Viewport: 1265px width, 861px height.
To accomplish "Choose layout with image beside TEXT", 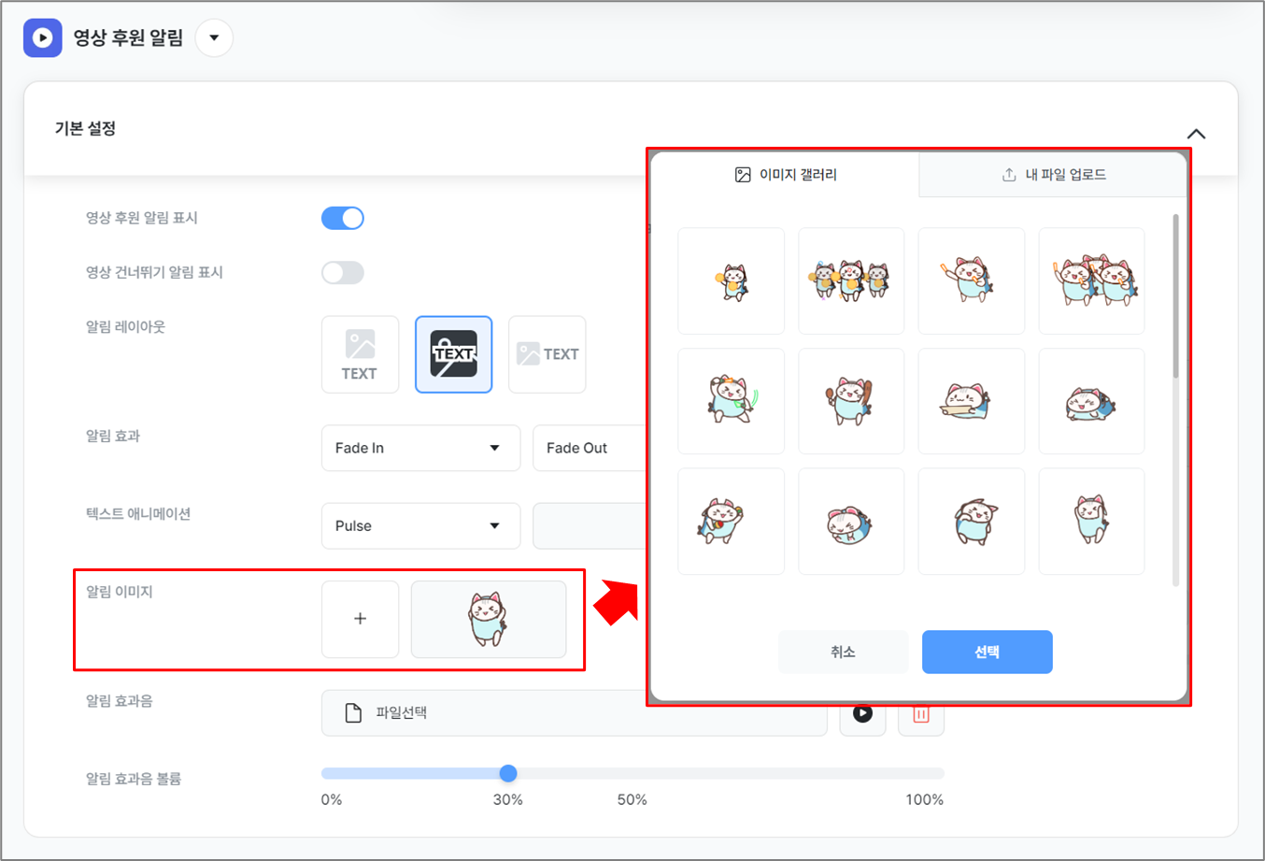I will [x=547, y=354].
